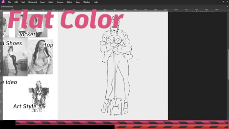Minimize the application window
Screen dimensions: 229x129
[x=219, y=2]
